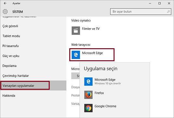Choose the Google Chrome icon in the popup

(88, 108)
